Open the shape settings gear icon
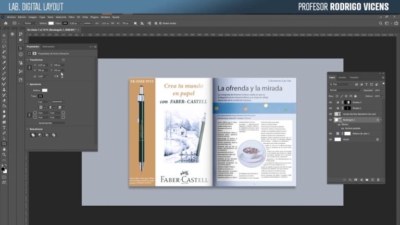Viewport: 400px width, 225px height. click(x=156, y=23)
